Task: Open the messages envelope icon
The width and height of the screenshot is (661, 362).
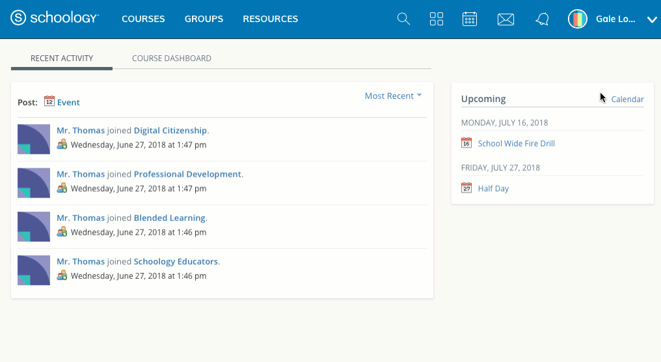Action: point(506,19)
